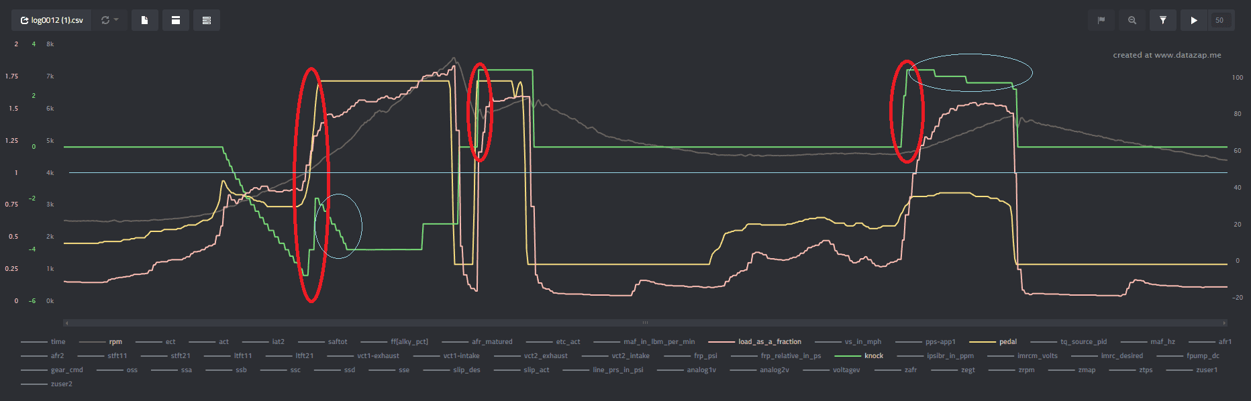This screenshot has height=401, width=1251.
Task: Show the fpump_dc legend series
Action: pos(1188,356)
